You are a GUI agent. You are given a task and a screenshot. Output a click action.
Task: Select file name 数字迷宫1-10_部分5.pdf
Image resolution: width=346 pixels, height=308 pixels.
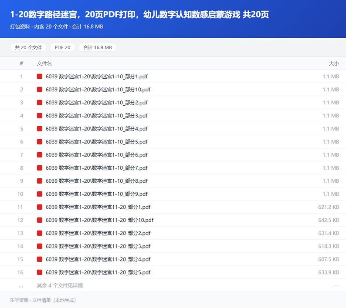[97, 142]
